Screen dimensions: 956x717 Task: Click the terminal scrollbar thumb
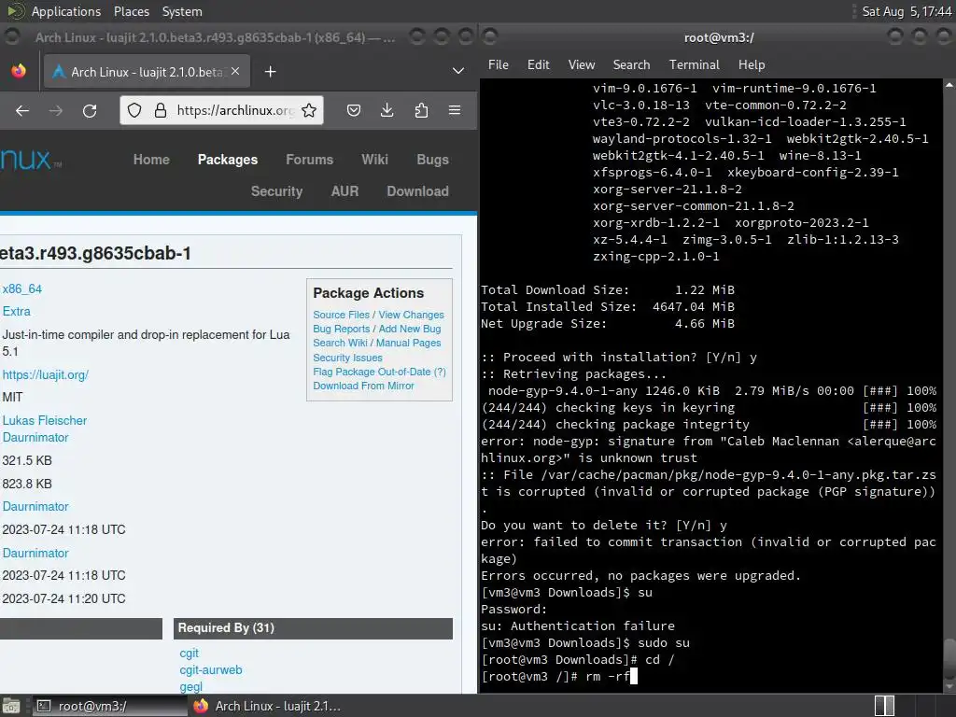tap(949, 657)
